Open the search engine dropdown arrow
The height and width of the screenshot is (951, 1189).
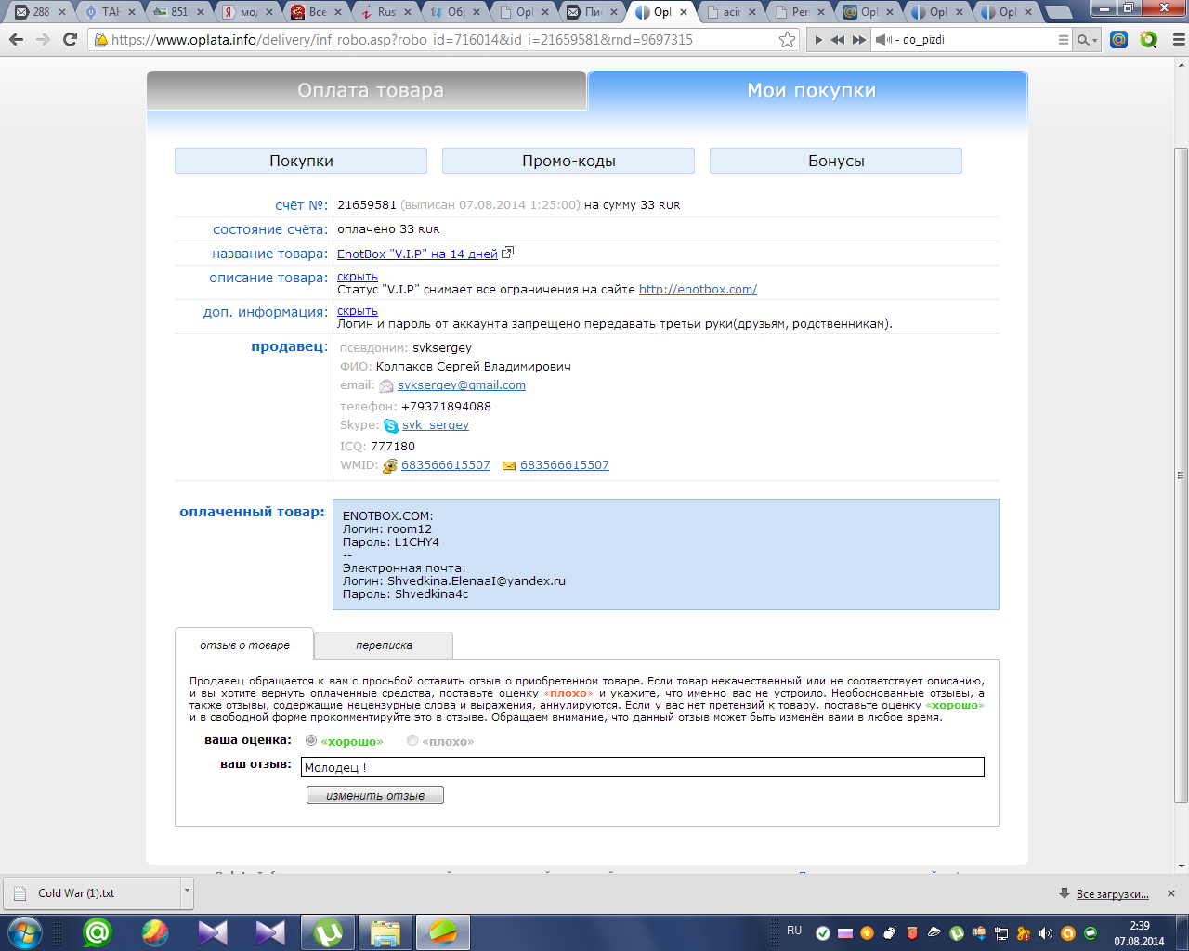coord(1094,40)
